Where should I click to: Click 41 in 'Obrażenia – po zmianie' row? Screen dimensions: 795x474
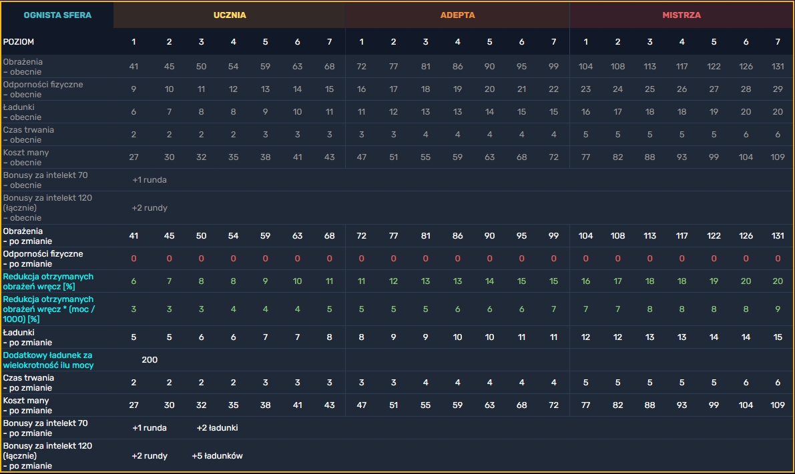[134, 236]
